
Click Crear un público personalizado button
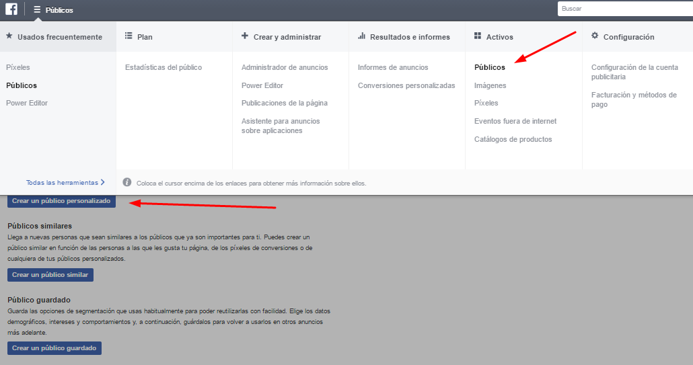tap(61, 201)
